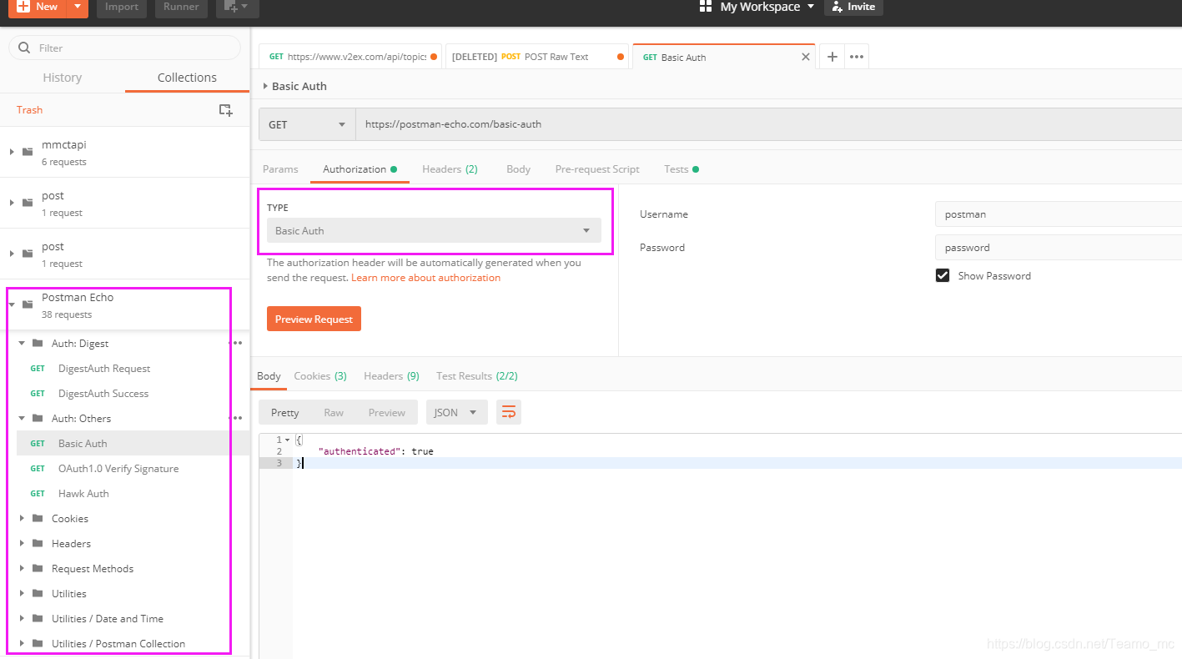This screenshot has height=659, width=1182.
Task: Expand the first post collection
Action: 12,203
